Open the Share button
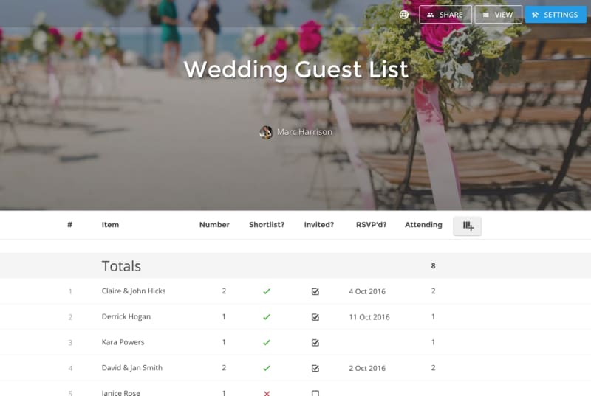Image resolution: width=591 pixels, height=396 pixels. point(445,15)
